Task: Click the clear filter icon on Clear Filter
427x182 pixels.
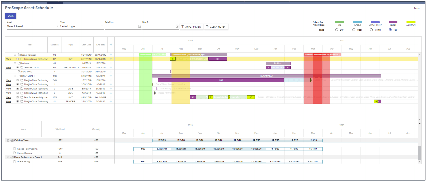Action: 207,26
